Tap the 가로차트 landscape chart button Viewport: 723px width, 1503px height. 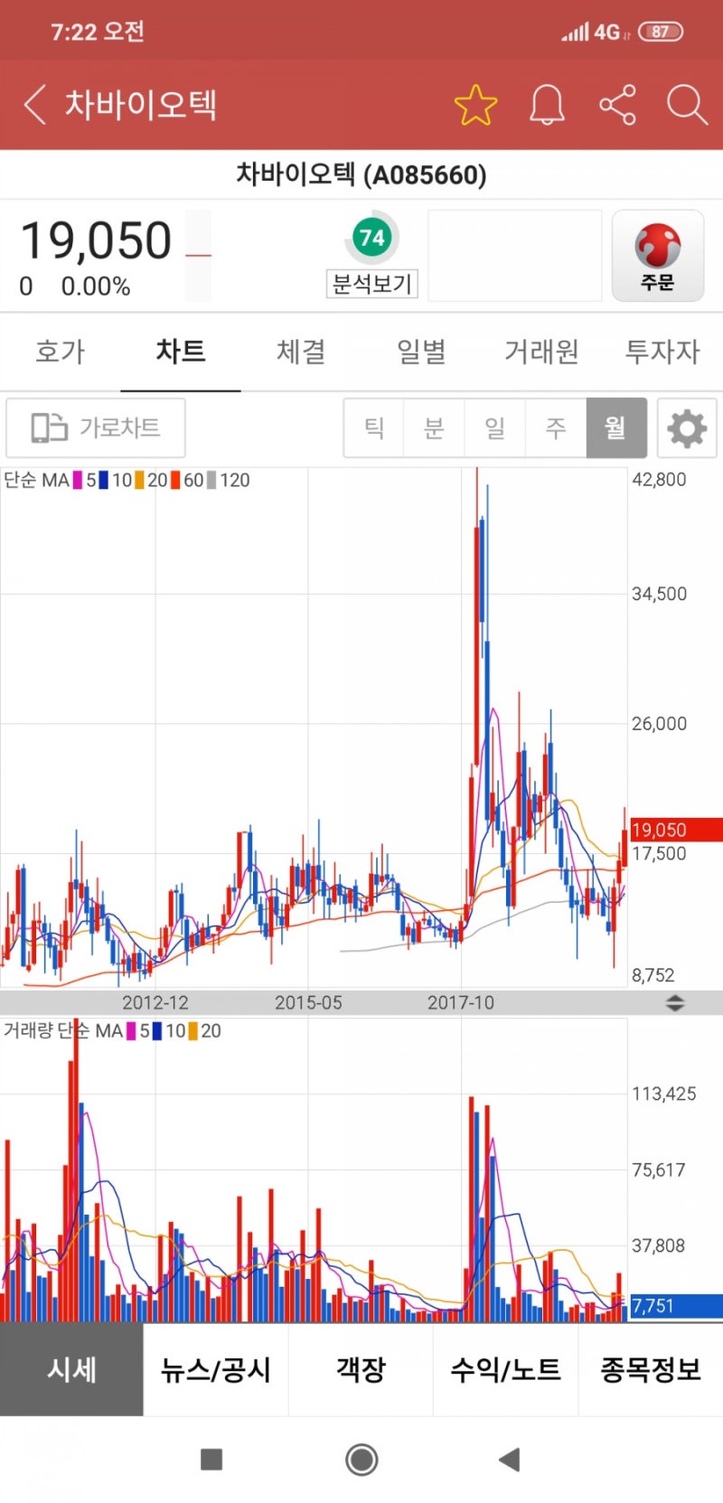click(x=96, y=427)
